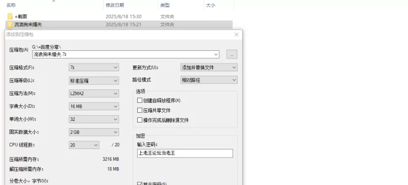
Task: Sort files by 修改日期 column header
Action: point(115,5)
